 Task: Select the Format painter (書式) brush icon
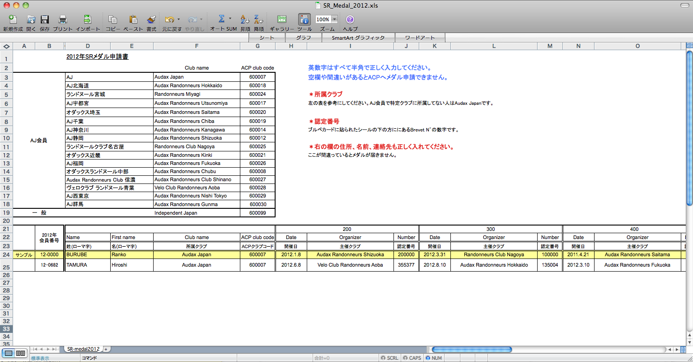tap(151, 19)
